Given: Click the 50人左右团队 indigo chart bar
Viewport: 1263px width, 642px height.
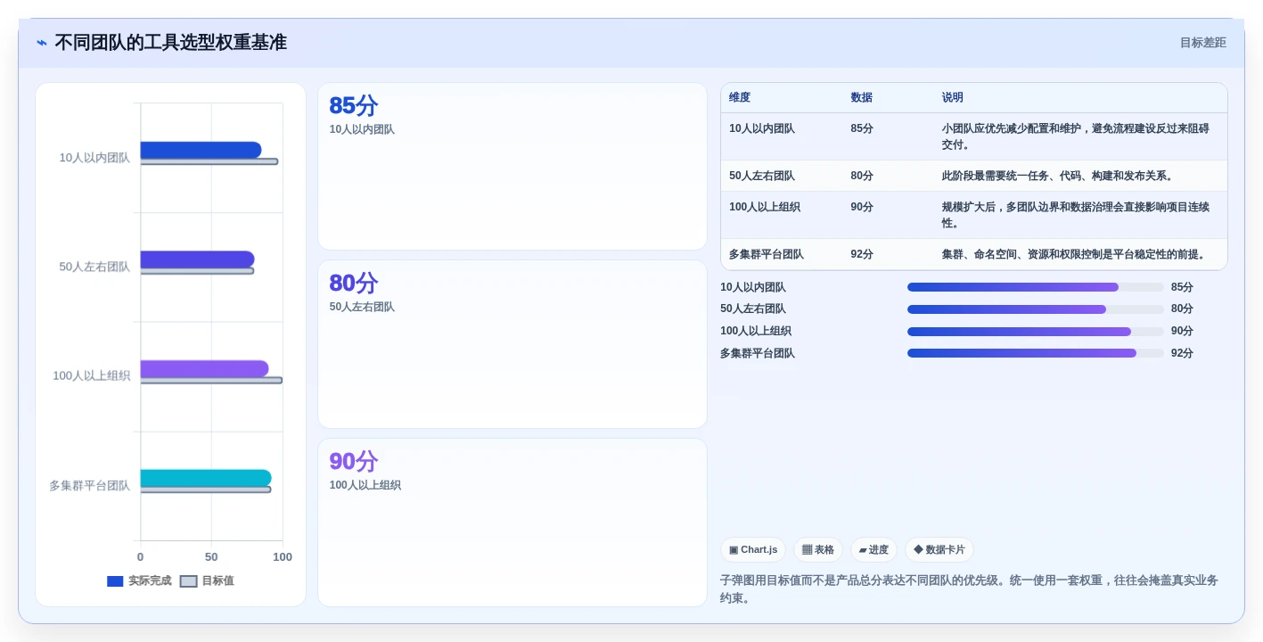Looking at the screenshot, I should click(x=197, y=259).
